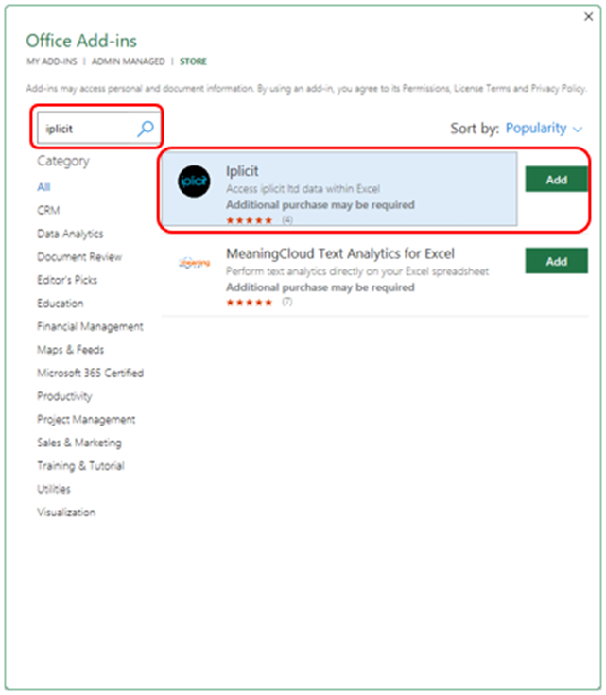Click the Category heading
The height and width of the screenshot is (695, 606).
coord(63,162)
